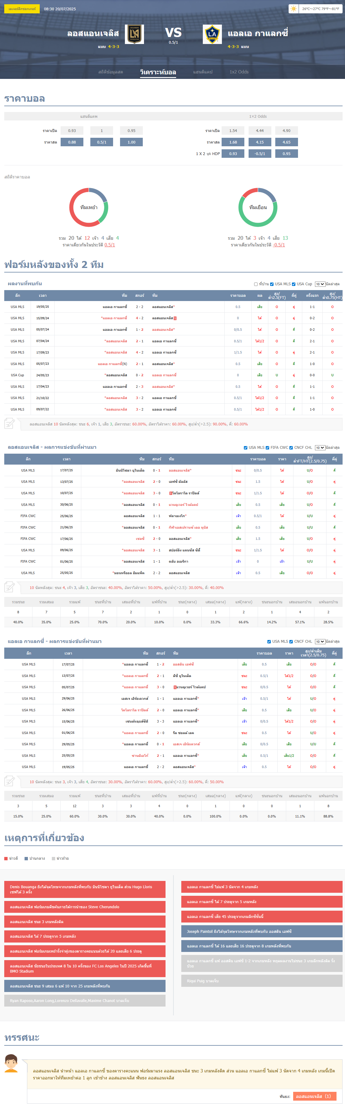Click the BMO Stadium news item
The image size is (345, 1107).
pyautogui.click(x=85, y=969)
